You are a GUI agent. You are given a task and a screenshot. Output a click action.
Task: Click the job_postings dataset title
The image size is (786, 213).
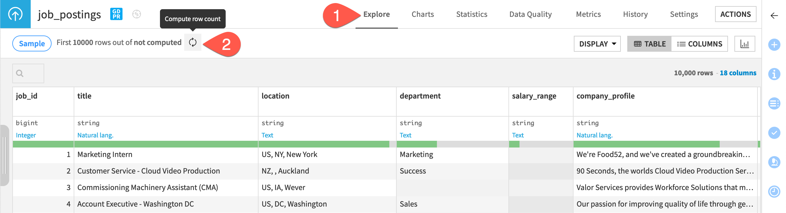click(x=69, y=14)
